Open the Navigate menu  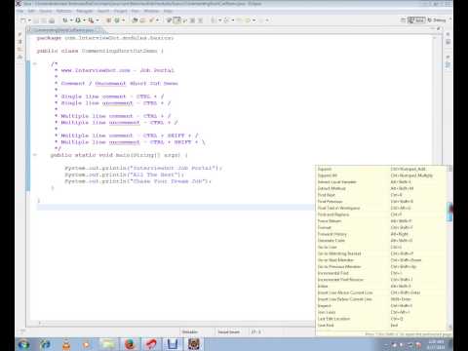[x=84, y=11]
